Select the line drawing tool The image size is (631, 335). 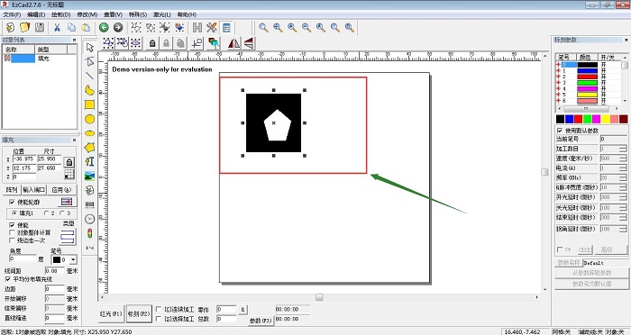(89, 76)
